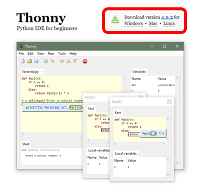
Task: Click Name header in fact(2) local variables
Action: pos(119,161)
